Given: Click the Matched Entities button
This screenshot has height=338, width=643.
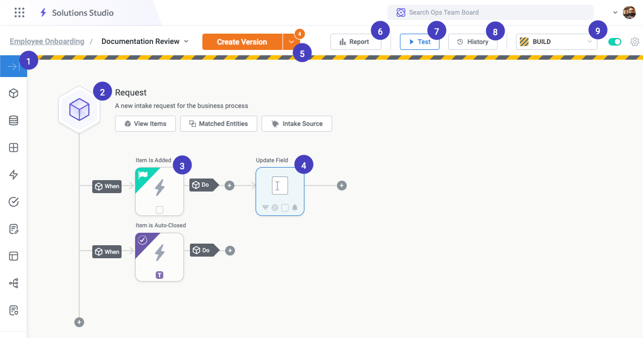Looking at the screenshot, I should click(218, 124).
